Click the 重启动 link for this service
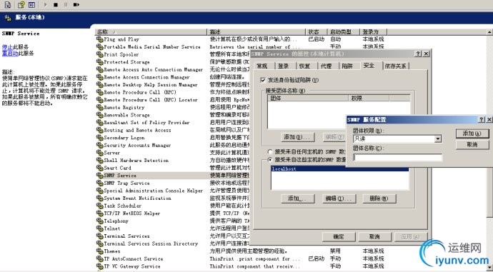Image resolution: width=493 pixels, height=272 pixels. pos(10,53)
